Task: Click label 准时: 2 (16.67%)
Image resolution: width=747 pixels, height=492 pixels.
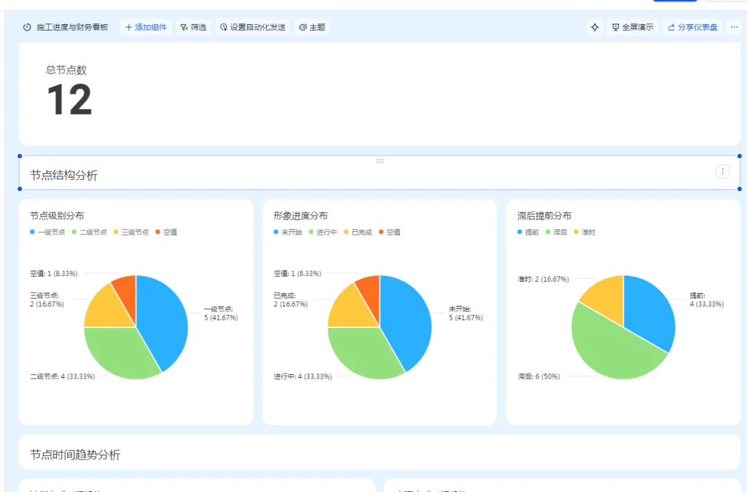Action: [543, 280]
